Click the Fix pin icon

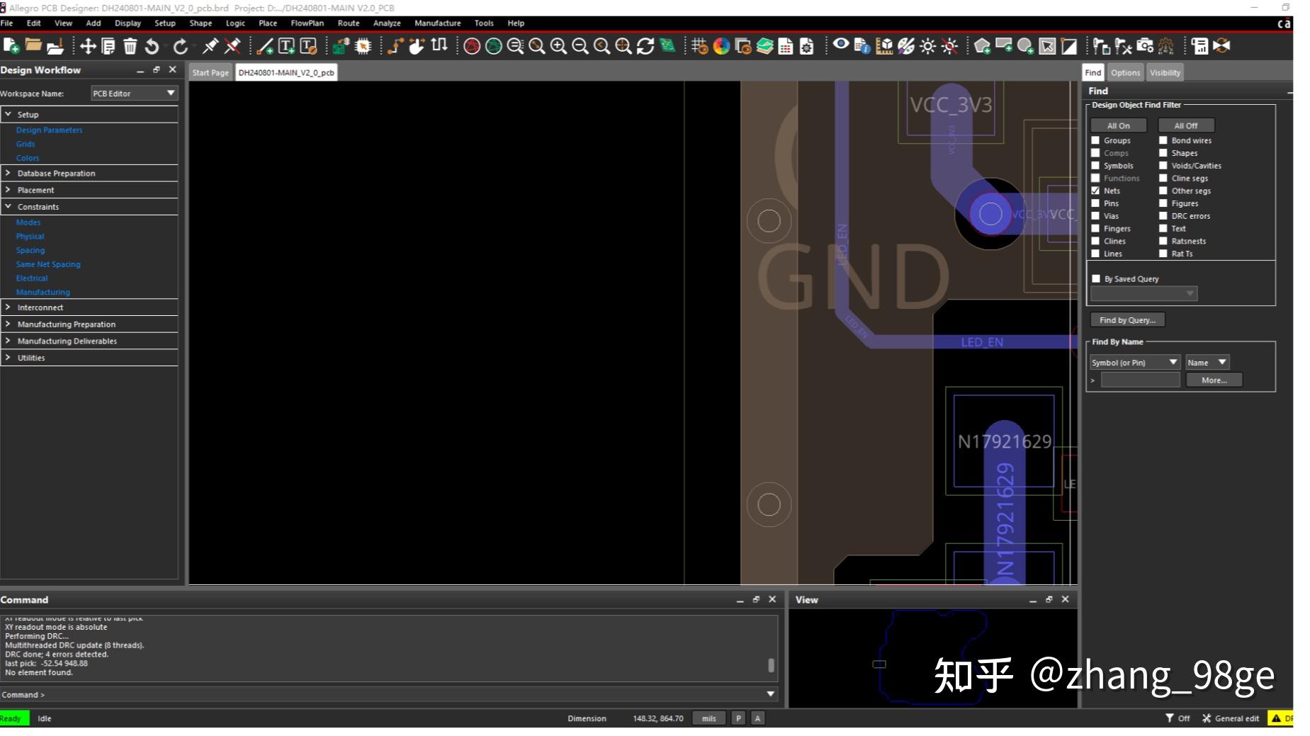point(210,46)
